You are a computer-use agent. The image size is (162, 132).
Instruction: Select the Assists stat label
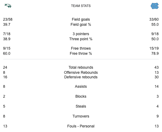(81, 86)
